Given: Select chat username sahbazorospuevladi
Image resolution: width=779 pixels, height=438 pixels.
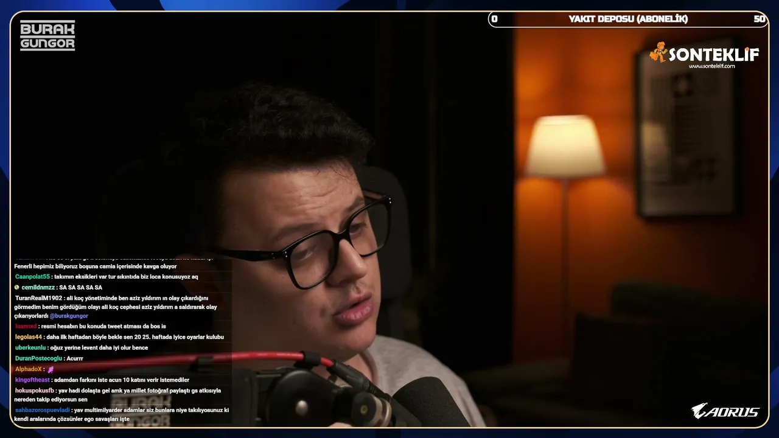Looking at the screenshot, I should pyautogui.click(x=43, y=410).
